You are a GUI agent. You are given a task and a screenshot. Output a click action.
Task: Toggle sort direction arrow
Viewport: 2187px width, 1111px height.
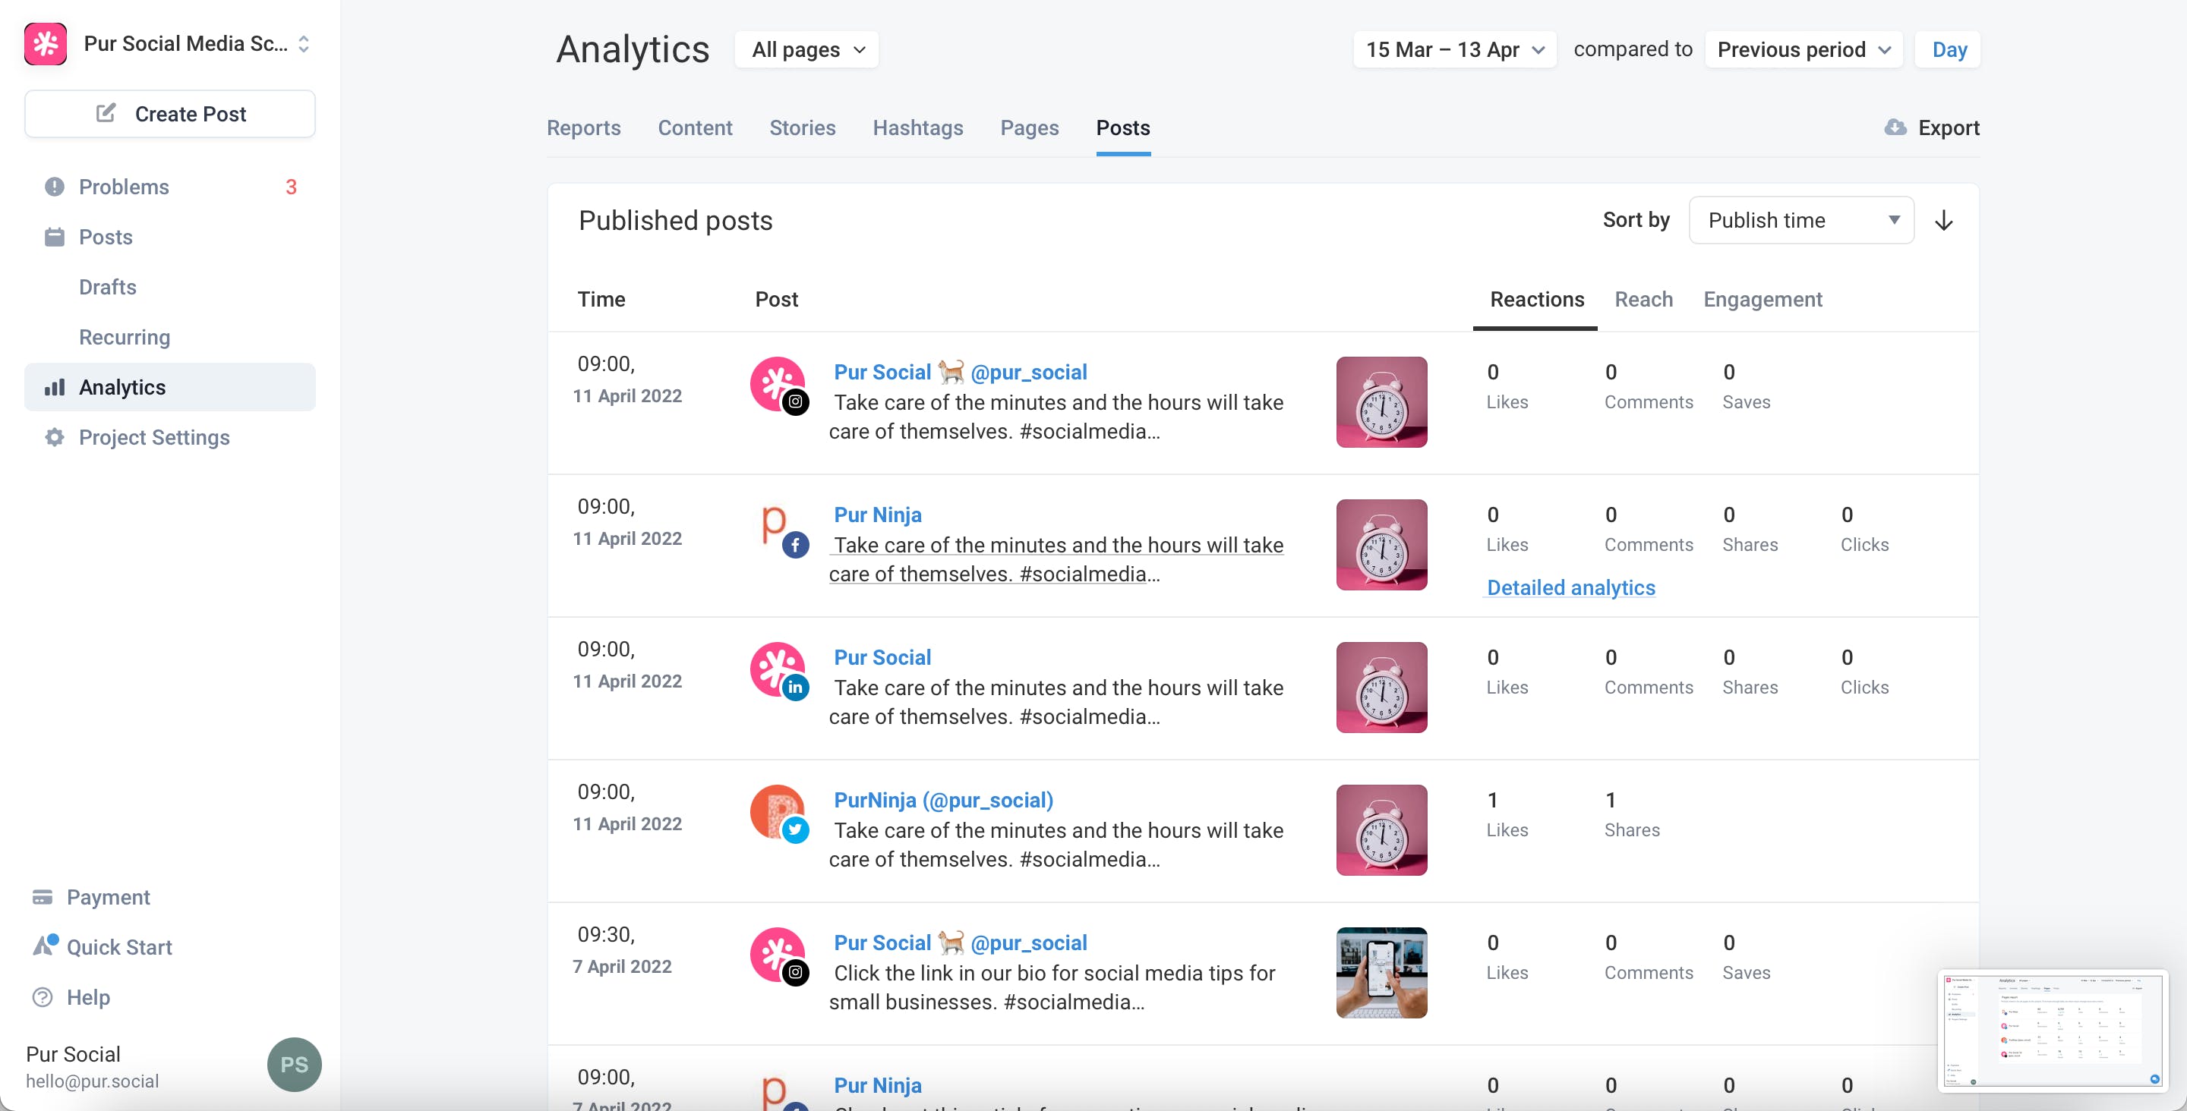tap(1944, 221)
